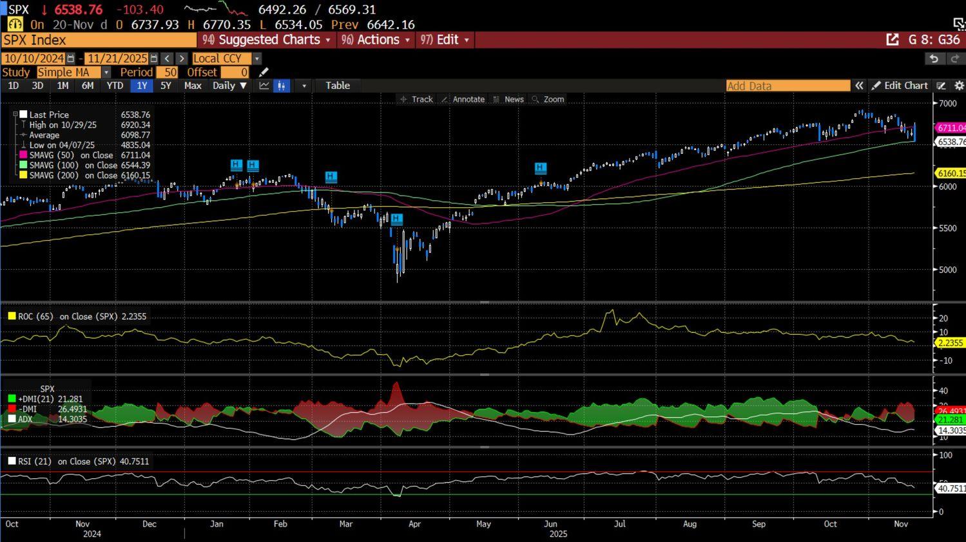The image size is (966, 542).
Task: Switch to Table view
Action: [337, 86]
